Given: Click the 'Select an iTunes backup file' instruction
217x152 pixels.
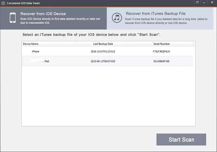Looking at the screenshot, I should pyautogui.click(x=91, y=35).
